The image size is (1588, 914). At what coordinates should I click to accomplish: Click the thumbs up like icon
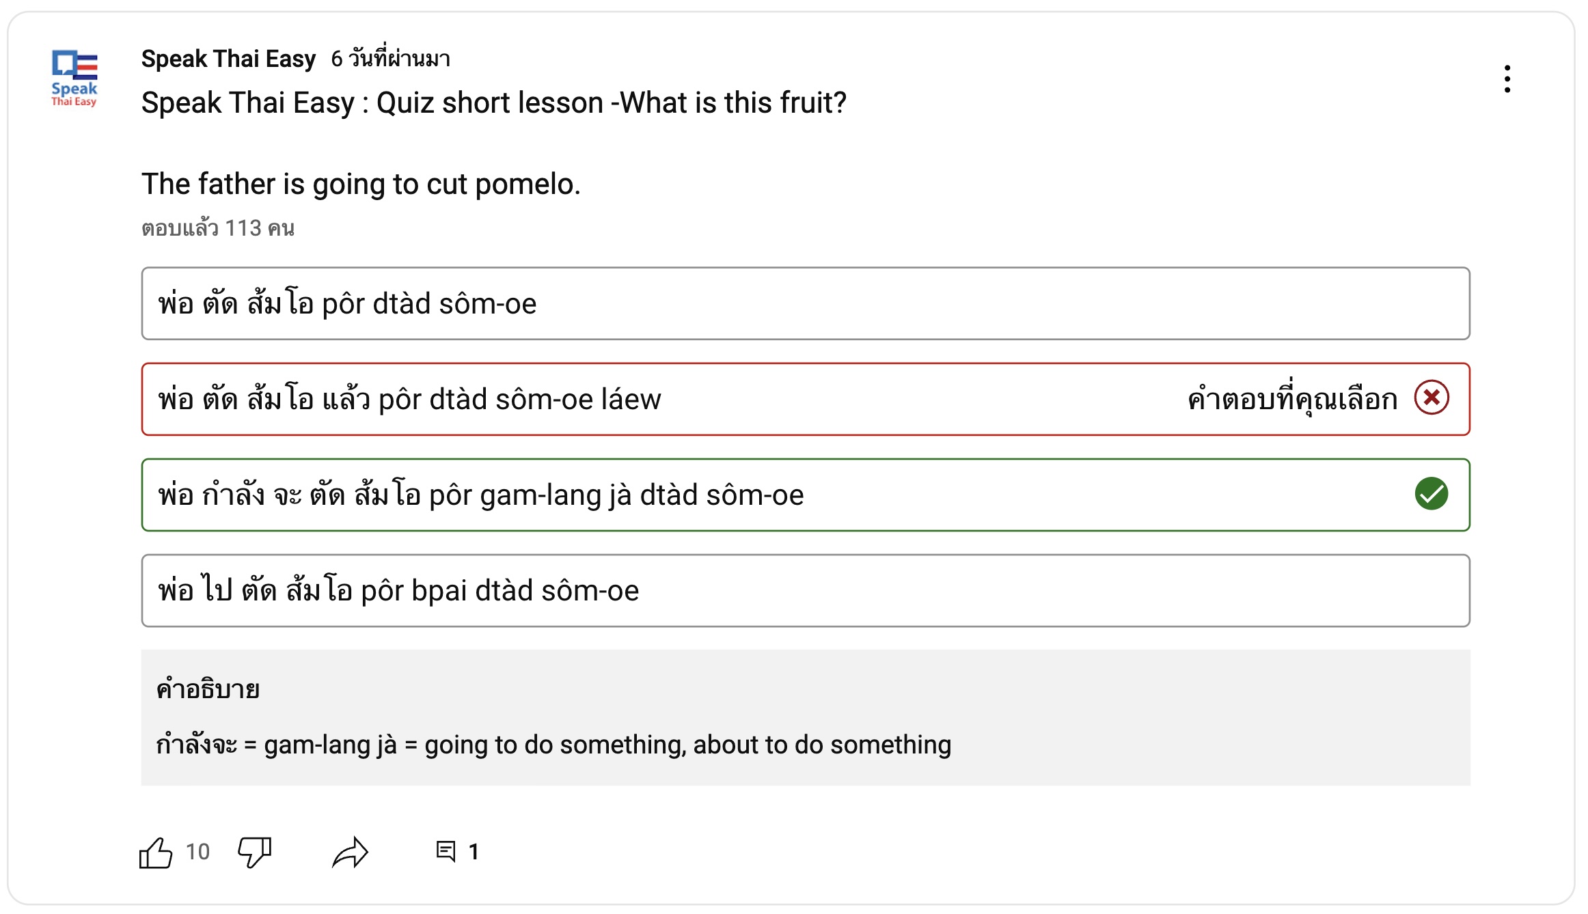coord(156,853)
